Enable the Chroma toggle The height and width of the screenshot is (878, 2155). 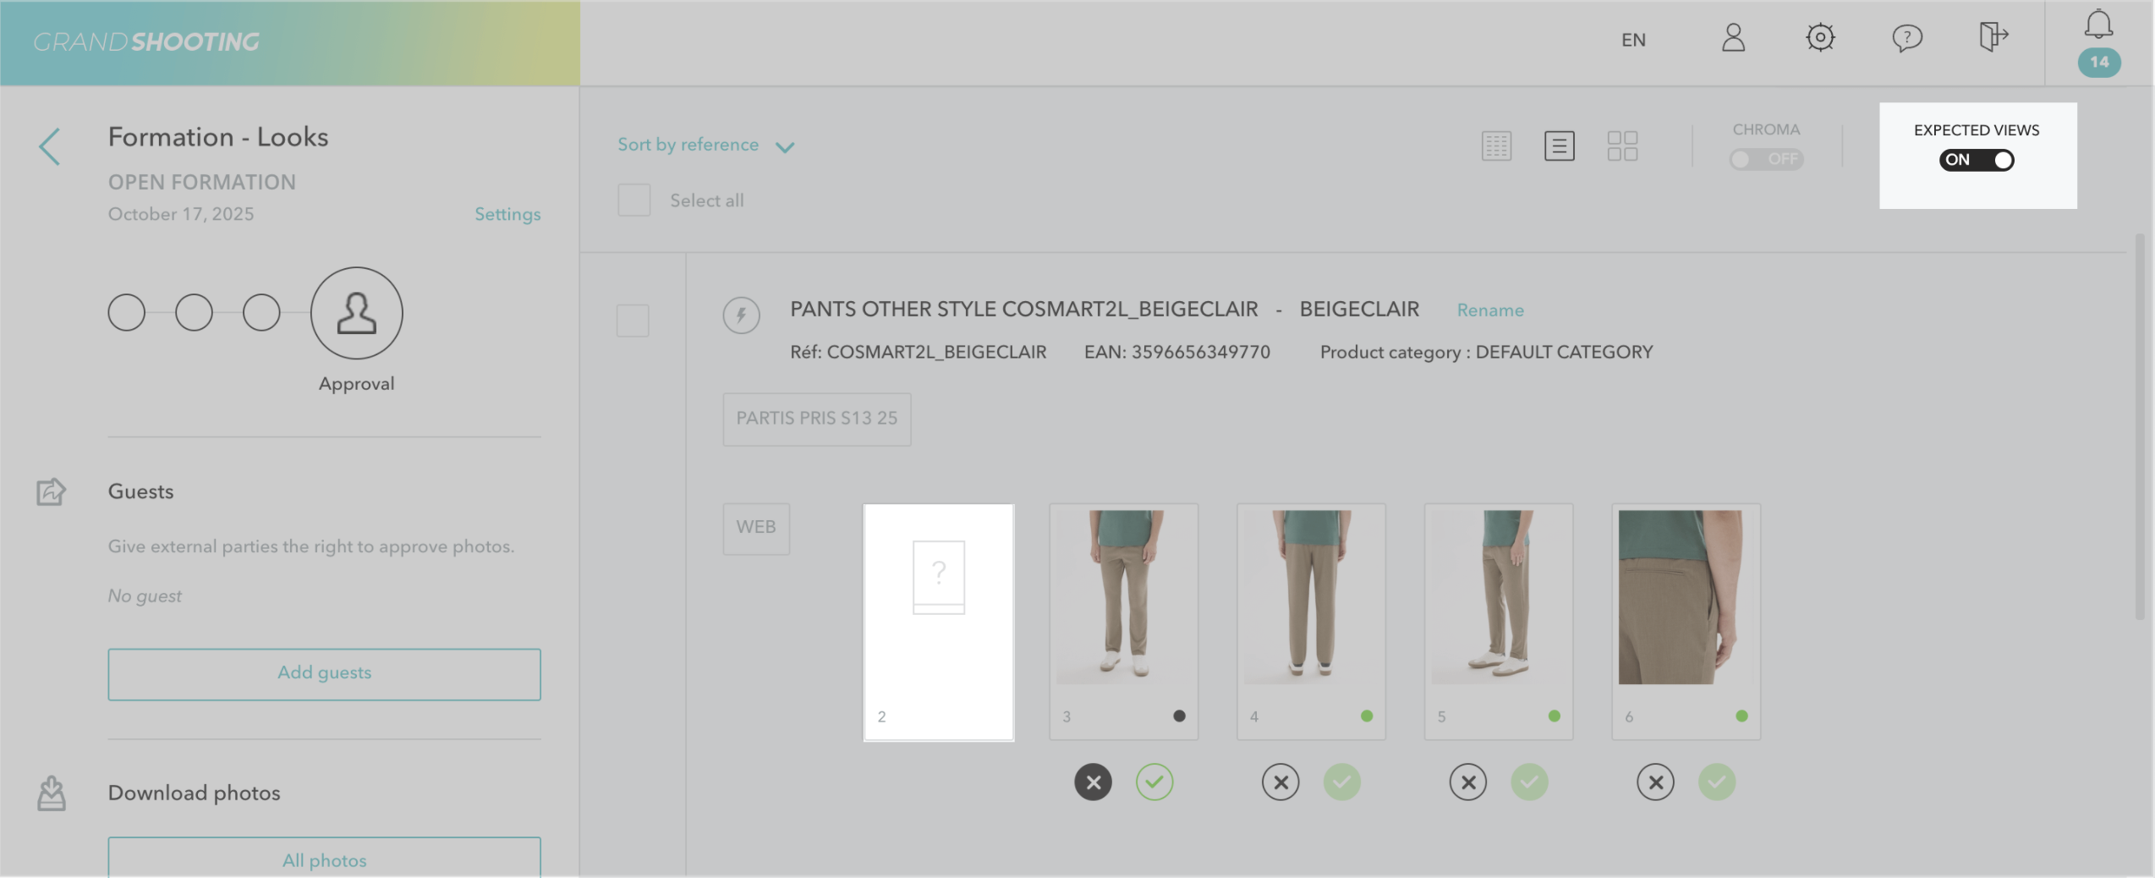click(1766, 159)
